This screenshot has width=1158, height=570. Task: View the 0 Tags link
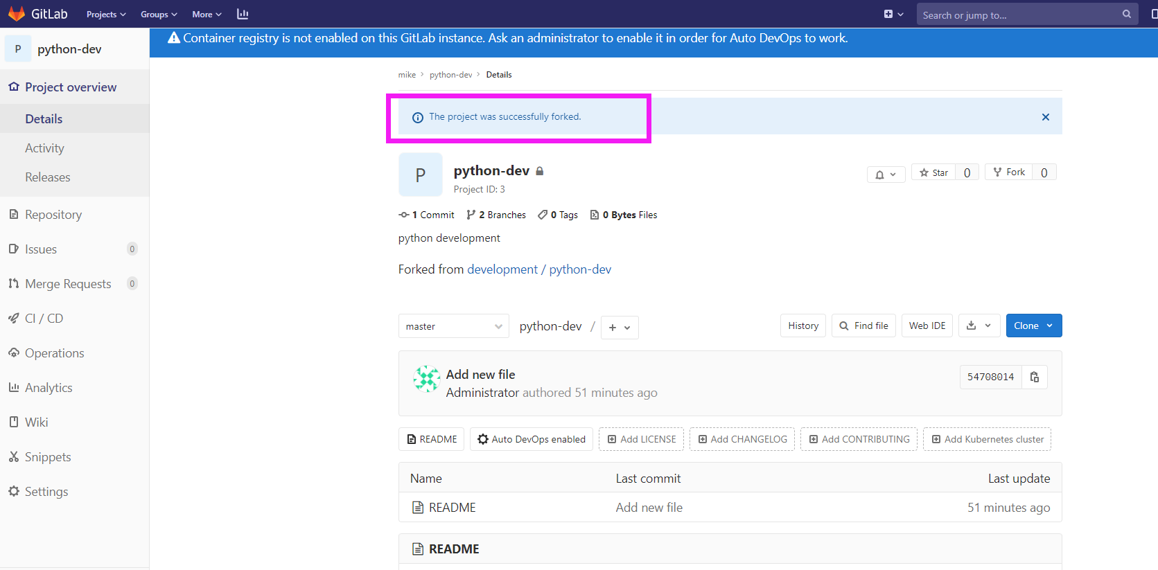(x=558, y=215)
